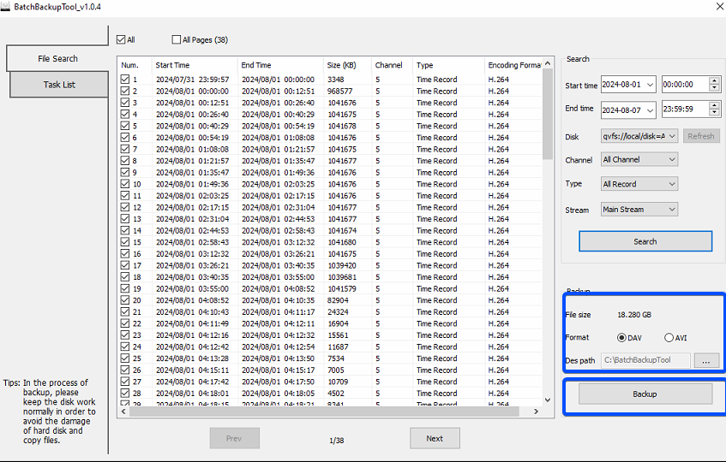Click the browse (...) button for Des path

pos(706,361)
